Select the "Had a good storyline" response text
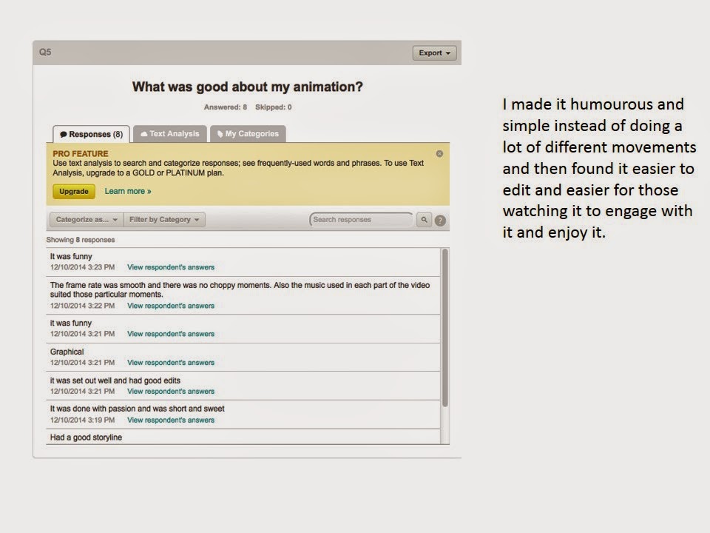 point(86,438)
